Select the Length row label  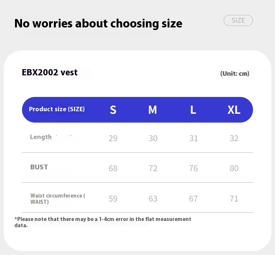41,137
